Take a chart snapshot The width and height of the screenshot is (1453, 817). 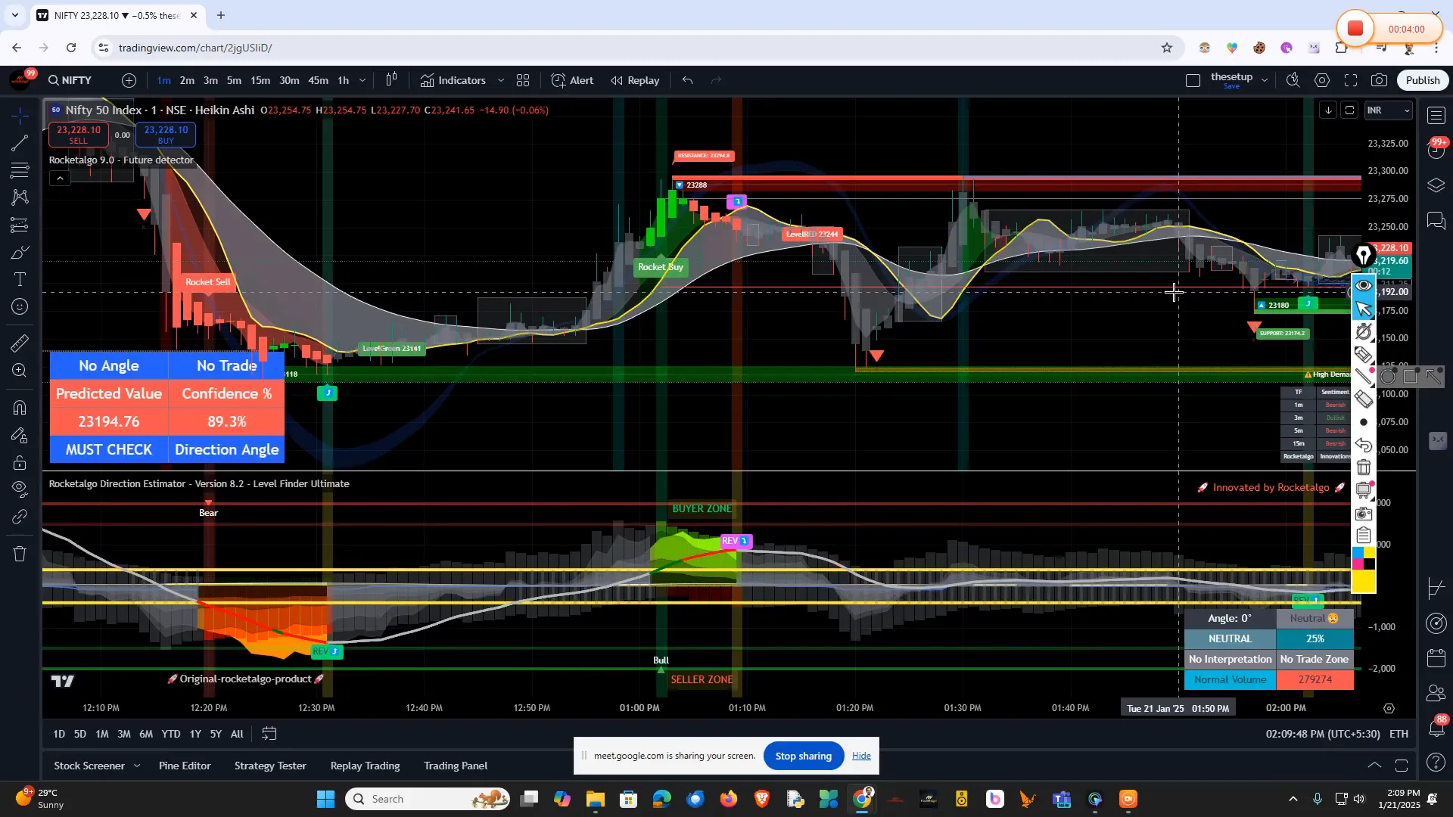pos(1380,80)
